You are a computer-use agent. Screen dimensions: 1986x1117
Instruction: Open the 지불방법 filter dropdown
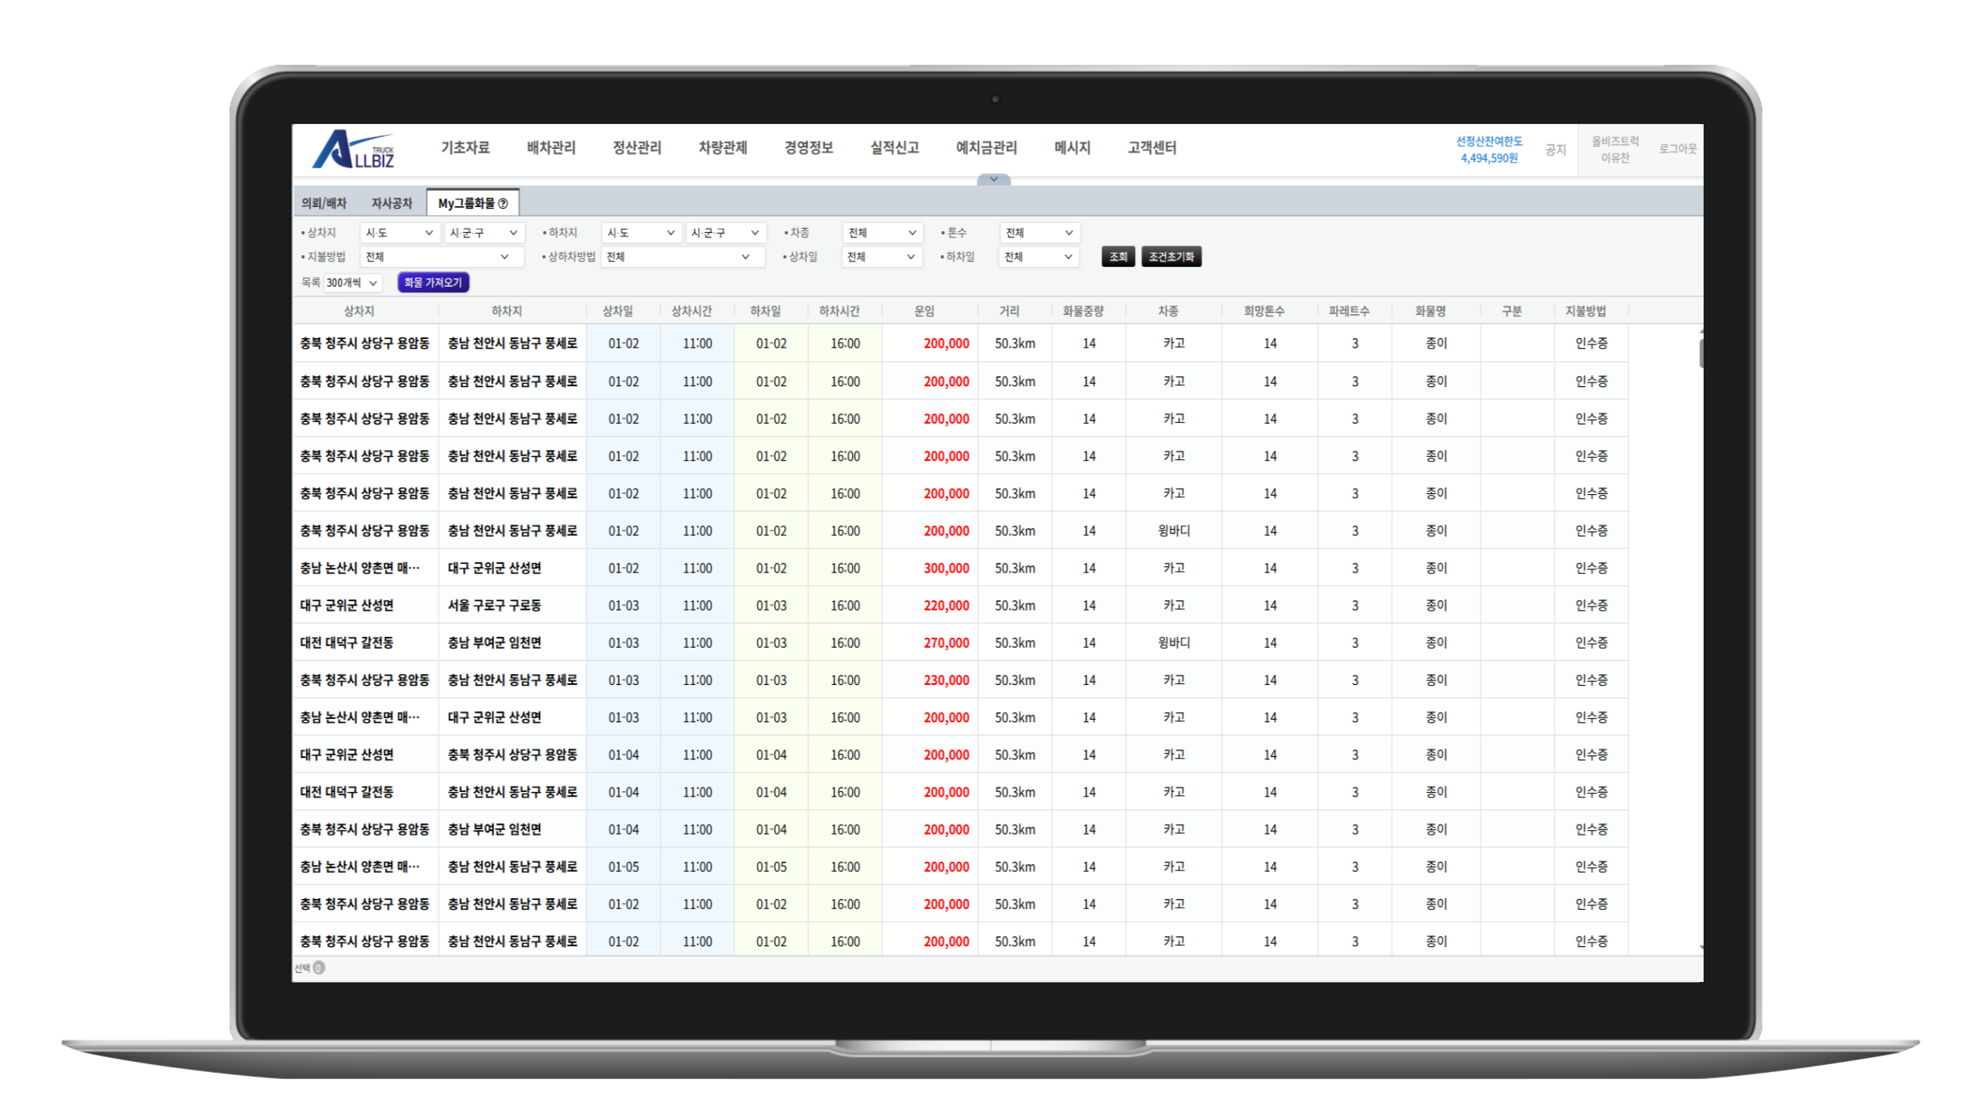[x=441, y=257]
